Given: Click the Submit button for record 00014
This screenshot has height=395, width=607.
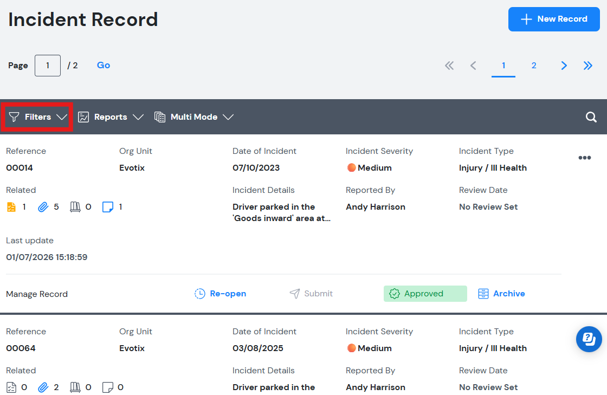Looking at the screenshot, I should [x=311, y=294].
